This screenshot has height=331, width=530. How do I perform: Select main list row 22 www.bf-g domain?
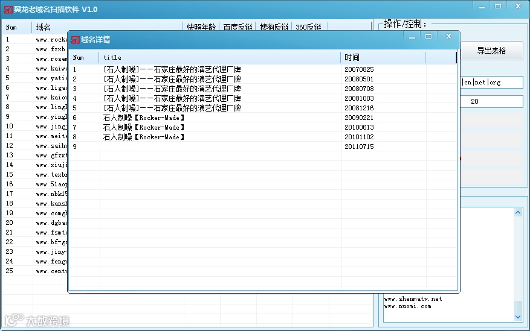click(51, 242)
